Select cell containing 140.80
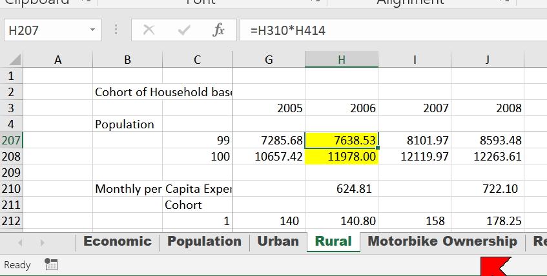 342,221
